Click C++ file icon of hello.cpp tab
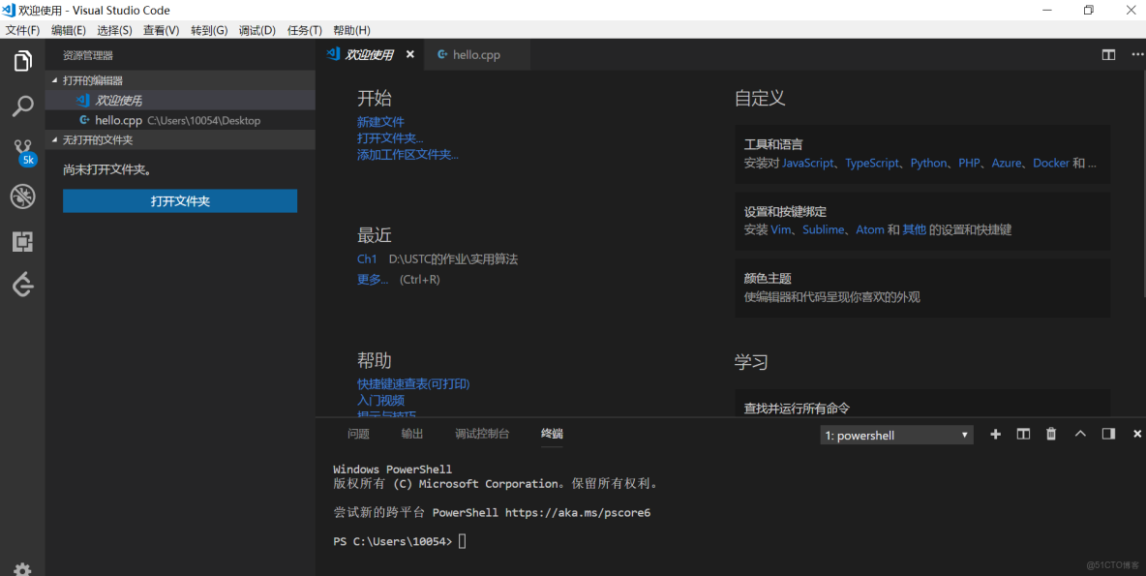Viewport: 1146px width, 576px height. pos(441,55)
